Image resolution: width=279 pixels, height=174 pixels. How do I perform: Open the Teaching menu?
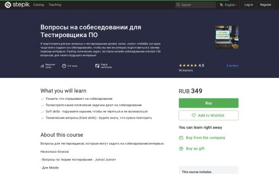click(55, 5)
